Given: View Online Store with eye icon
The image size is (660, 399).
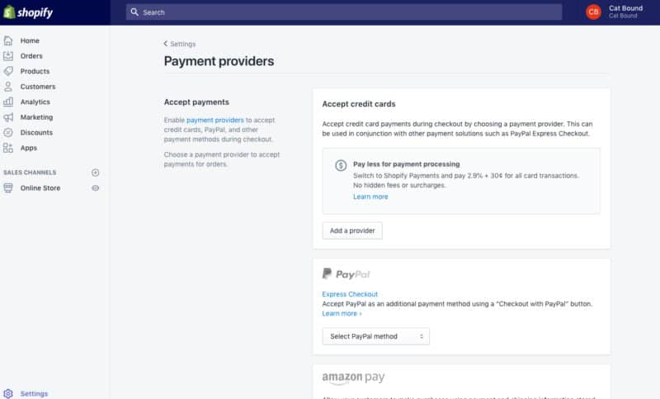Looking at the screenshot, I should 96,188.
